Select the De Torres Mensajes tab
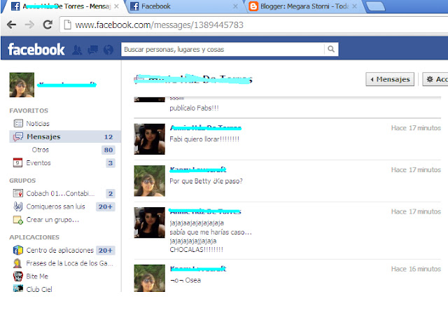This screenshot has width=448, height=315. 64,6
